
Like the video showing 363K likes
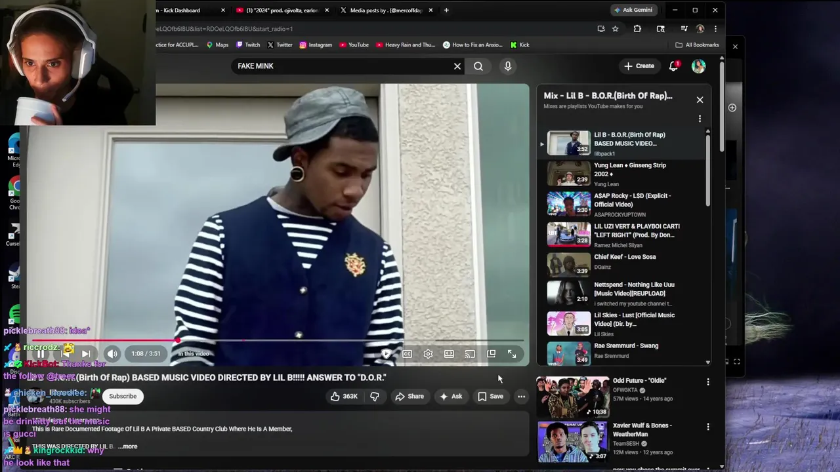[x=345, y=396]
